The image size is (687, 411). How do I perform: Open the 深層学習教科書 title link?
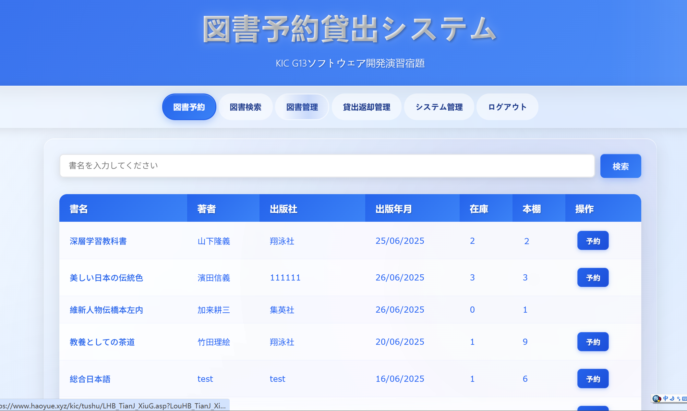coord(98,241)
